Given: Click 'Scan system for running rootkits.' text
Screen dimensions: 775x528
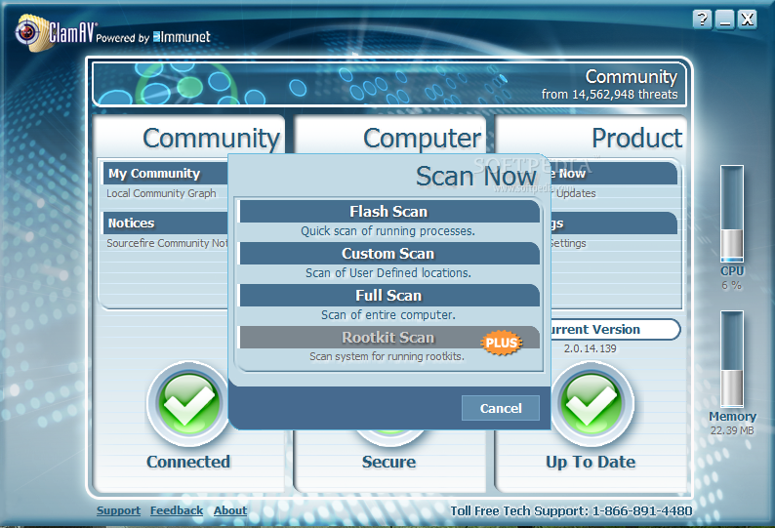Looking at the screenshot, I should click(387, 356).
